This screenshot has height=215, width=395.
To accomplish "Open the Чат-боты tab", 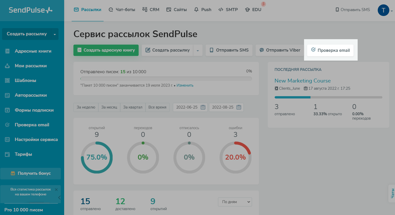I will (x=122, y=10).
